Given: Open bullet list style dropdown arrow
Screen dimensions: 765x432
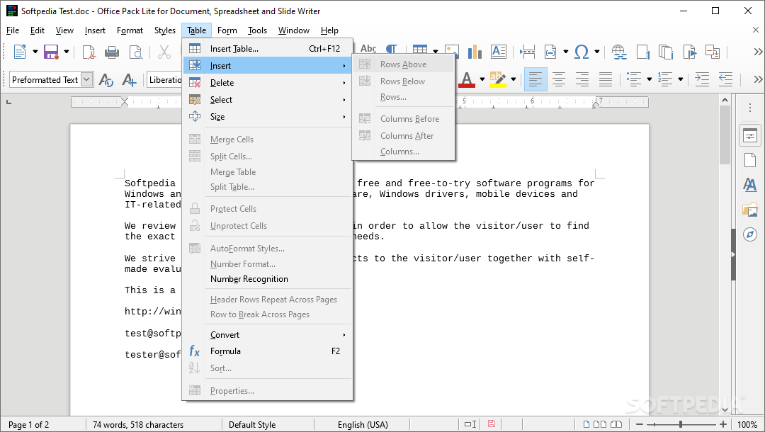Looking at the screenshot, I should 650,79.
